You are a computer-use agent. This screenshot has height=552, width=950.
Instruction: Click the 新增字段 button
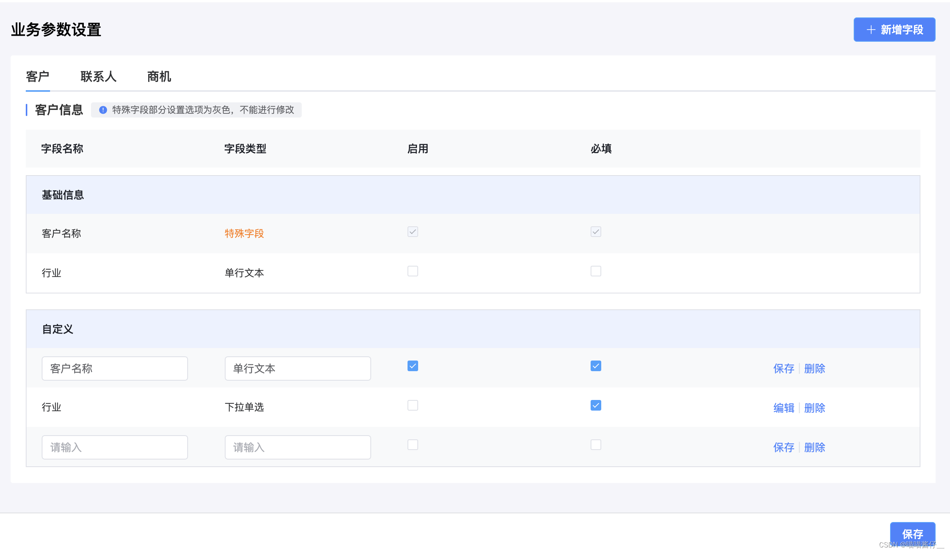pos(894,29)
